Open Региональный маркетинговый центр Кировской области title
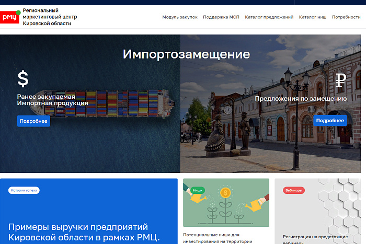The image size is (366, 244). 50,17
